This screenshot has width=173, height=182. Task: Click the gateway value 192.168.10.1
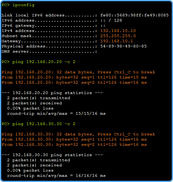point(117,41)
